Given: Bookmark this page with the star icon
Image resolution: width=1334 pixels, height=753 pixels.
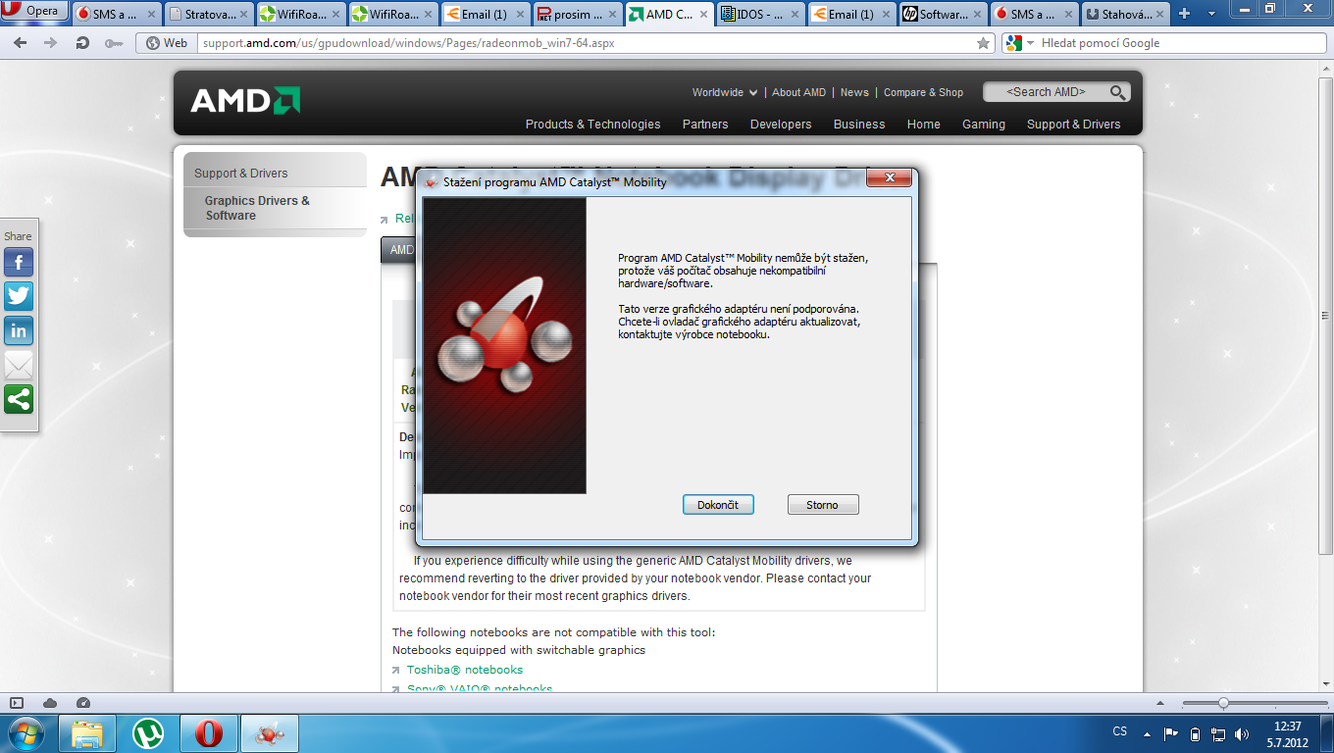Looking at the screenshot, I should pyautogui.click(x=984, y=43).
